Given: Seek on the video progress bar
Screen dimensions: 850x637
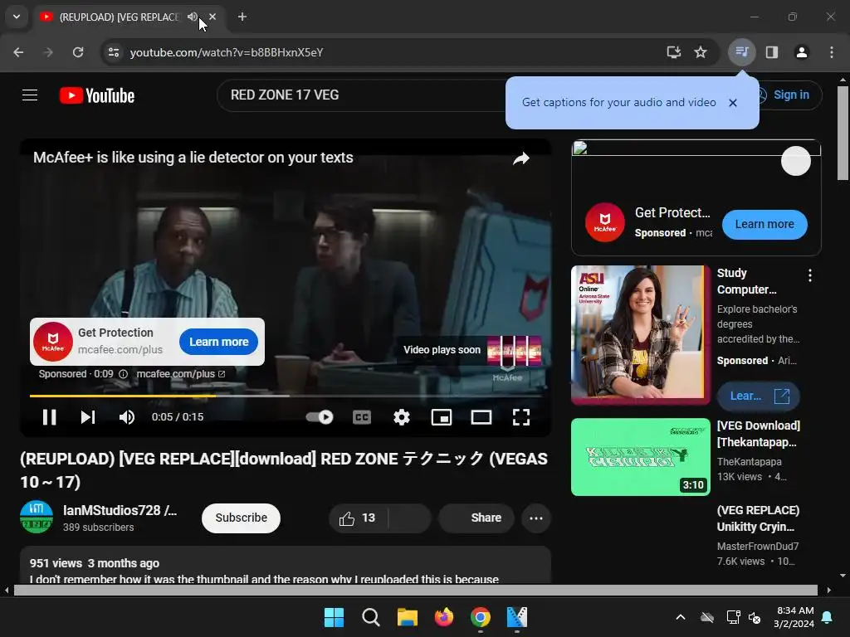Looking at the screenshot, I should click(x=286, y=396).
